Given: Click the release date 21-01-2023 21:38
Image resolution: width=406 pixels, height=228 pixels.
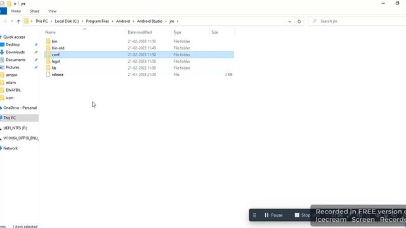Looking at the screenshot, I should point(141,75).
